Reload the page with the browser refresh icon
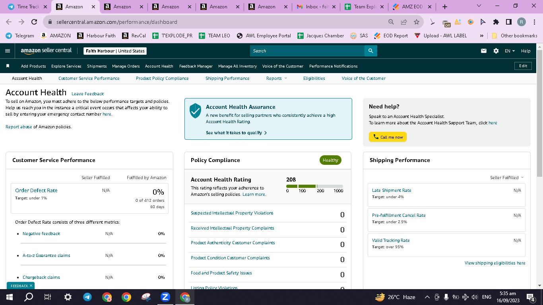The width and height of the screenshot is (543, 305). pyautogui.click(x=34, y=22)
